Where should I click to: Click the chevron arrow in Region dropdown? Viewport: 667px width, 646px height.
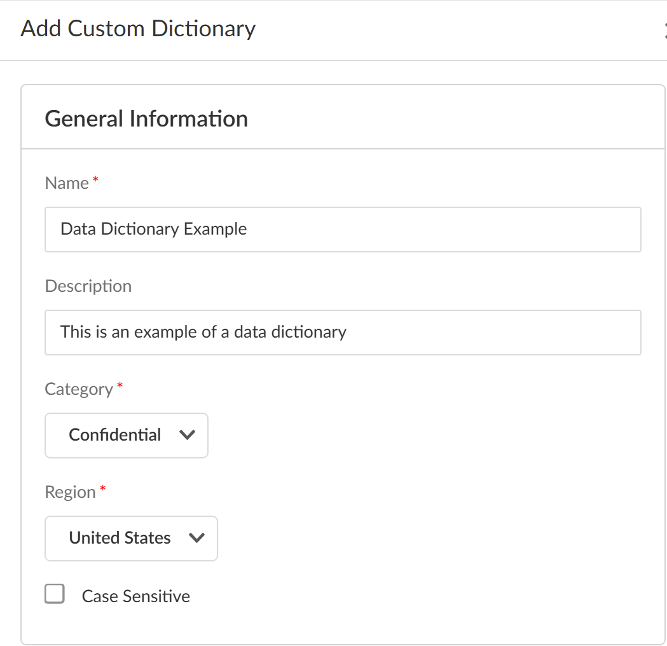[197, 538]
